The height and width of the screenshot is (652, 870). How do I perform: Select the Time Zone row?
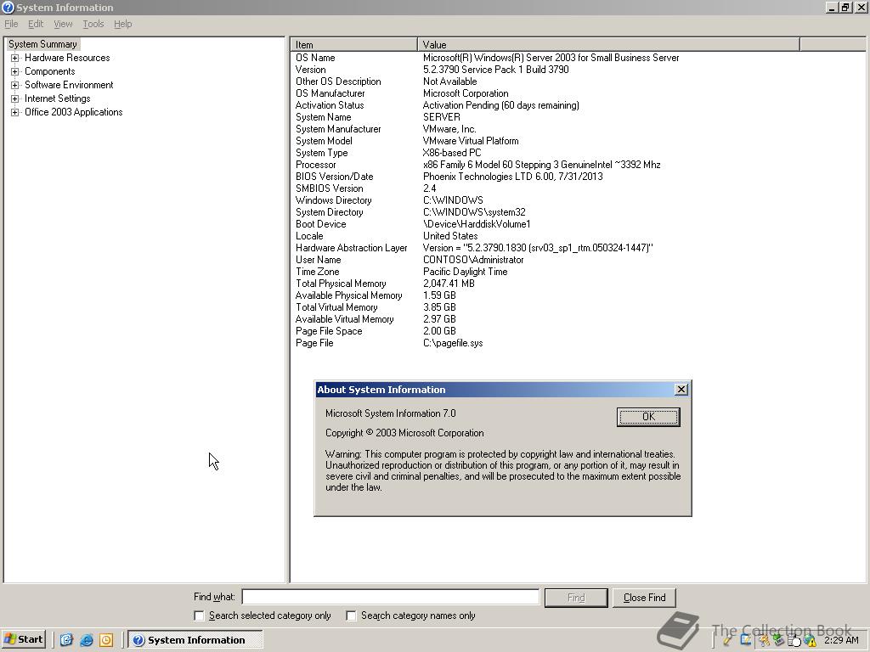[x=402, y=272]
